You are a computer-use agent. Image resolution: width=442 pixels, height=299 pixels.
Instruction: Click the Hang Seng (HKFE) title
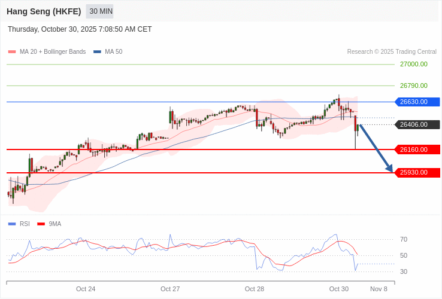click(x=44, y=11)
